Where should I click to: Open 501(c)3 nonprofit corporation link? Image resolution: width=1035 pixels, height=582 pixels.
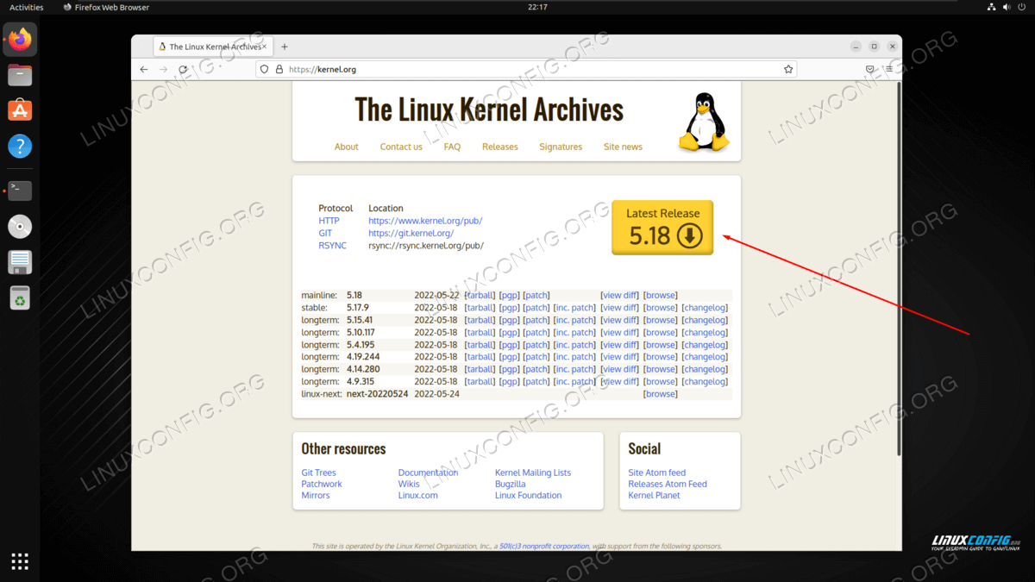[544, 546]
